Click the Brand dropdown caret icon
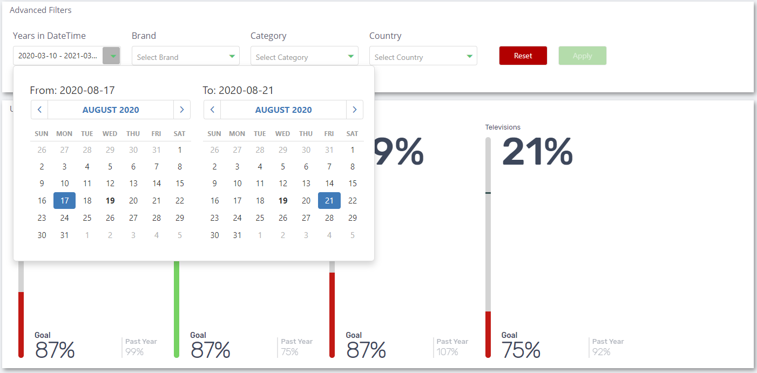The height and width of the screenshot is (373, 757). point(231,56)
